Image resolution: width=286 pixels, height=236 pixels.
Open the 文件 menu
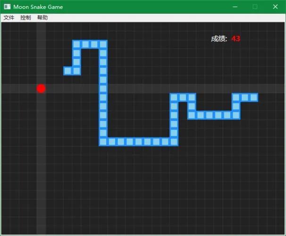coord(8,17)
